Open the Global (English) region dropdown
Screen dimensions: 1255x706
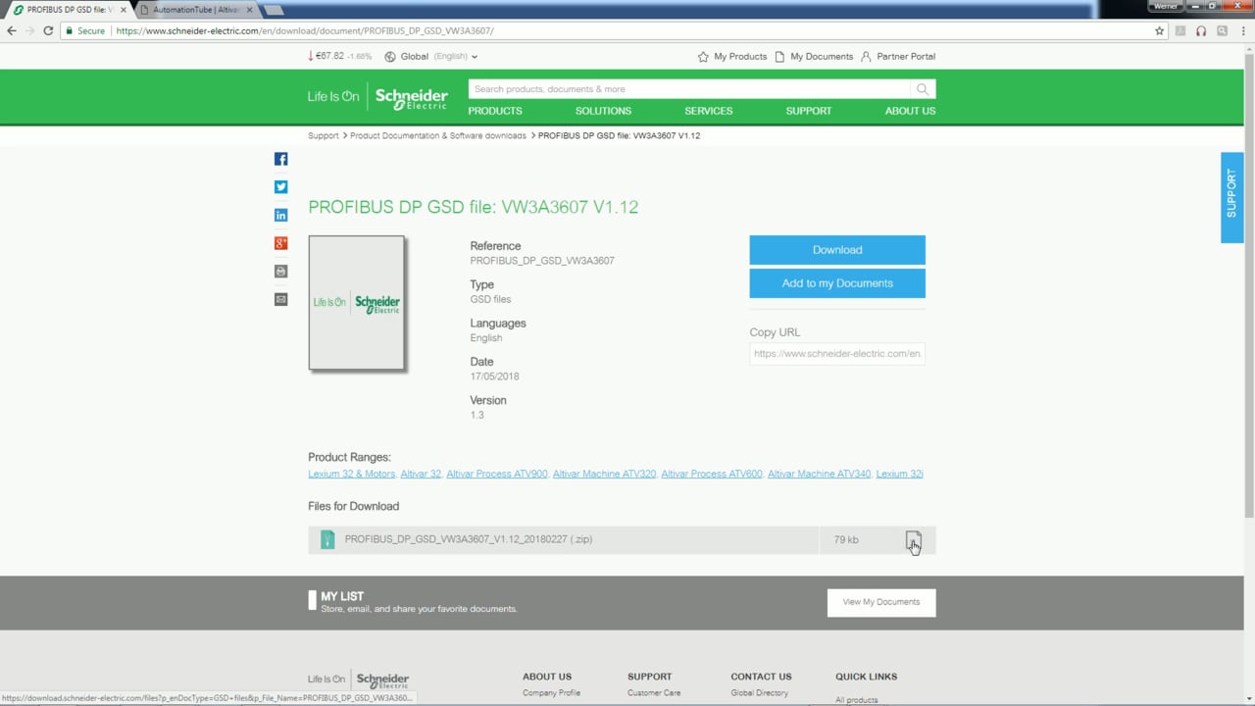click(430, 56)
